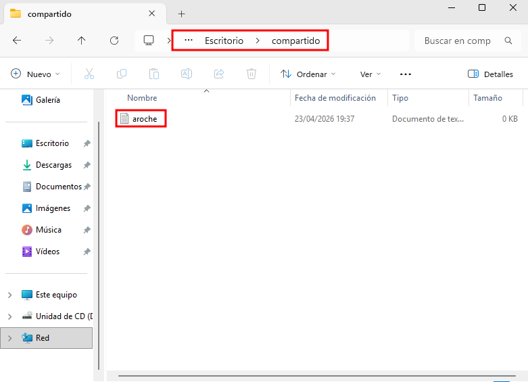Screen dimensions: 528x382
Task: Select the compartido window tab
Action: 85,14
